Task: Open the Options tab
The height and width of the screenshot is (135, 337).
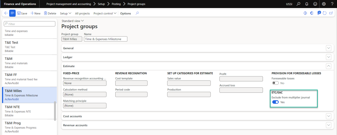Action: click(x=125, y=13)
